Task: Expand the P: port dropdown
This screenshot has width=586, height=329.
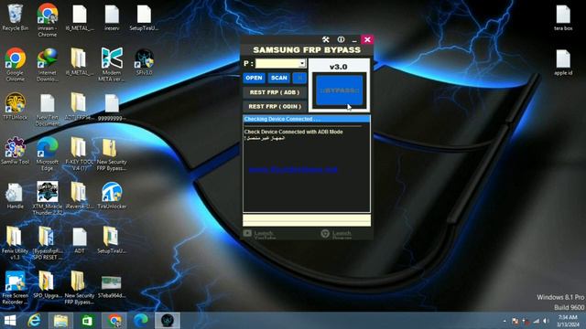Action: 302,63
